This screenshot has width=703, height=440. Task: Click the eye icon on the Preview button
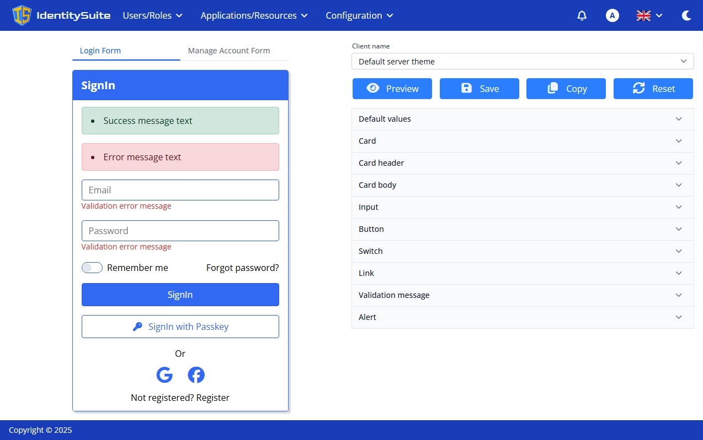(x=373, y=88)
